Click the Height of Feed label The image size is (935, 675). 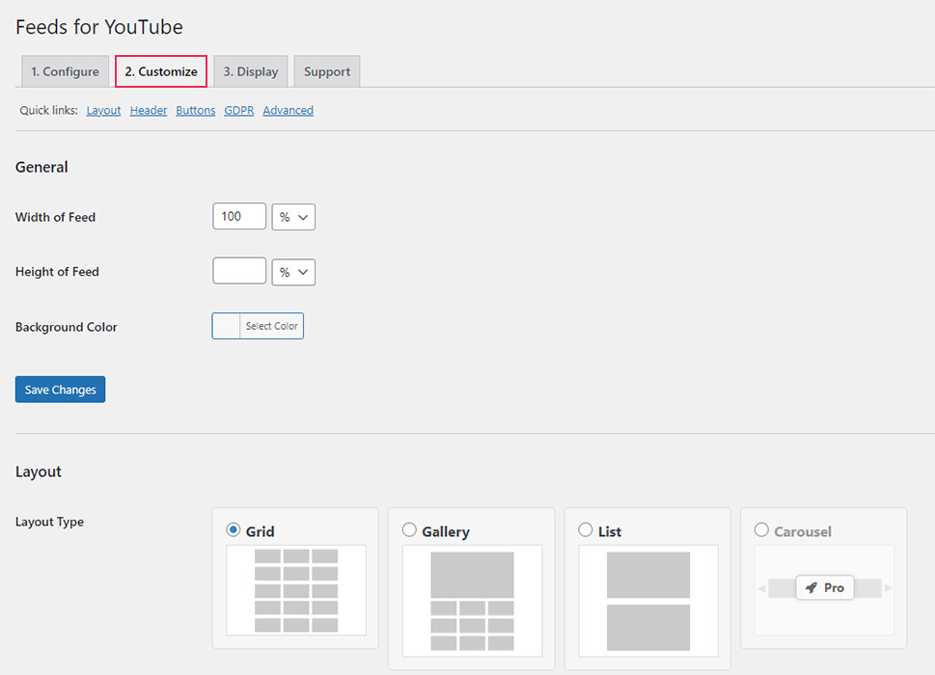(57, 272)
